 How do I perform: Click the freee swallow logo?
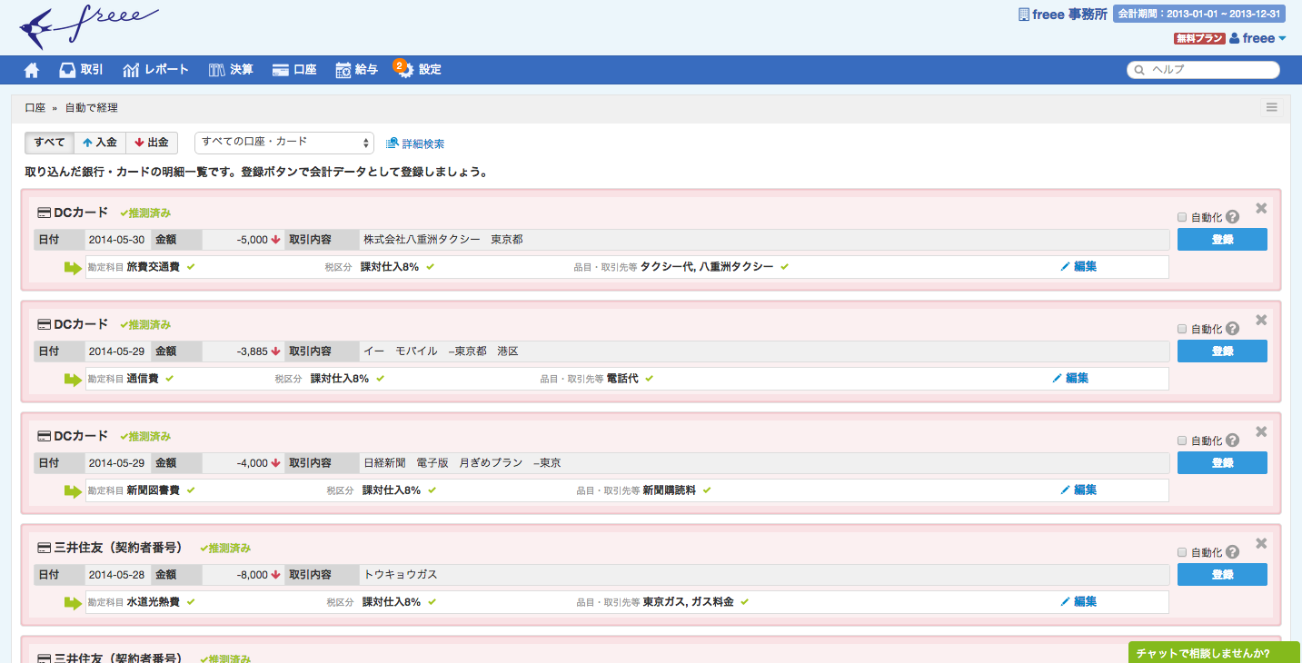coord(88,27)
